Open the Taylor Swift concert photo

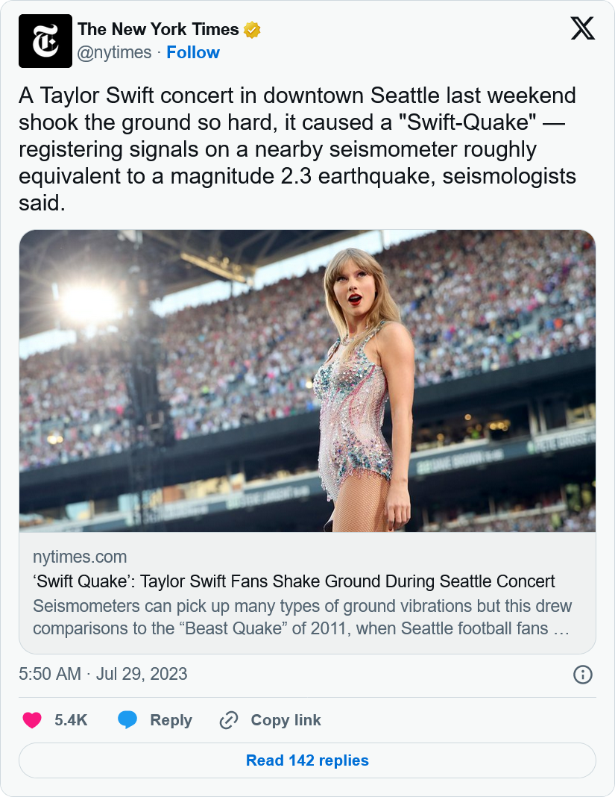307,381
